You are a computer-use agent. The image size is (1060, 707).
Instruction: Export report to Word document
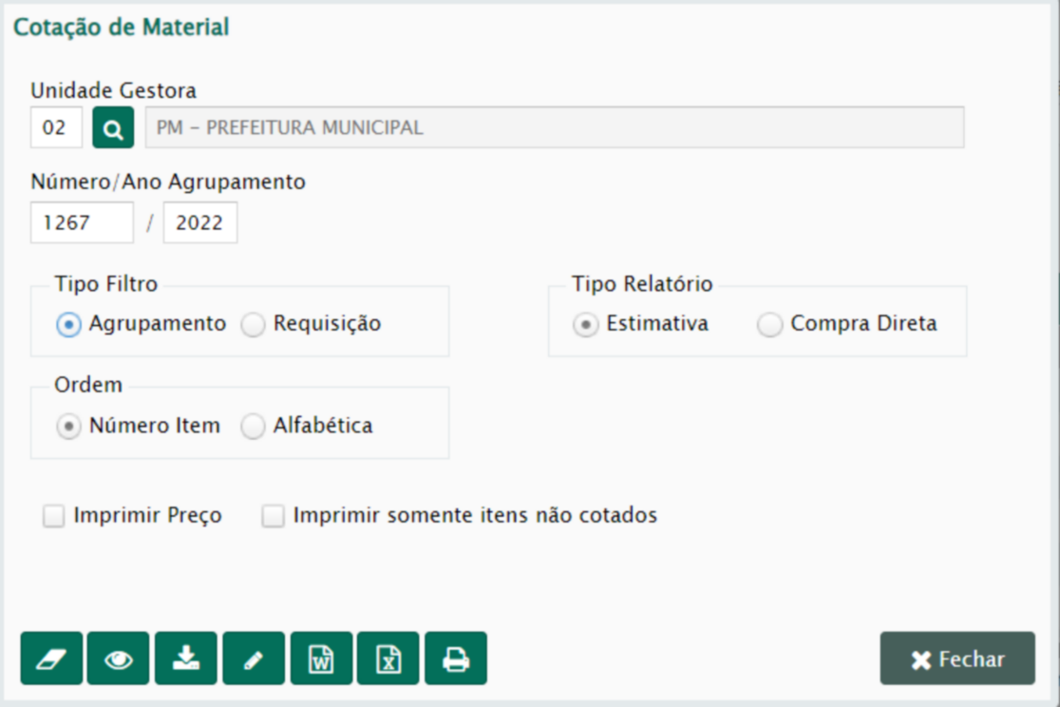point(321,659)
